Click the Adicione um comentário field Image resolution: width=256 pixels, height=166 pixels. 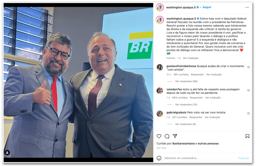coord(200,158)
